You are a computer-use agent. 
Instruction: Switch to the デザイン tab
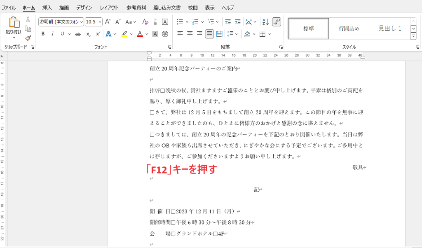pos(84,8)
